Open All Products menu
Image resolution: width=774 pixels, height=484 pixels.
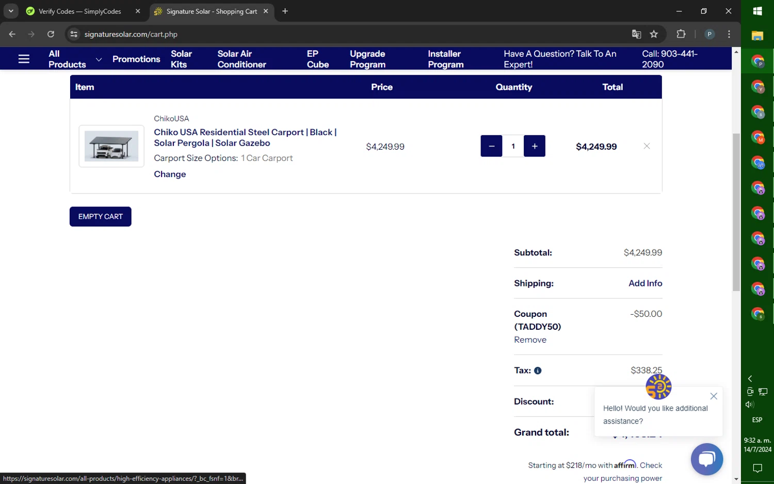(x=67, y=59)
